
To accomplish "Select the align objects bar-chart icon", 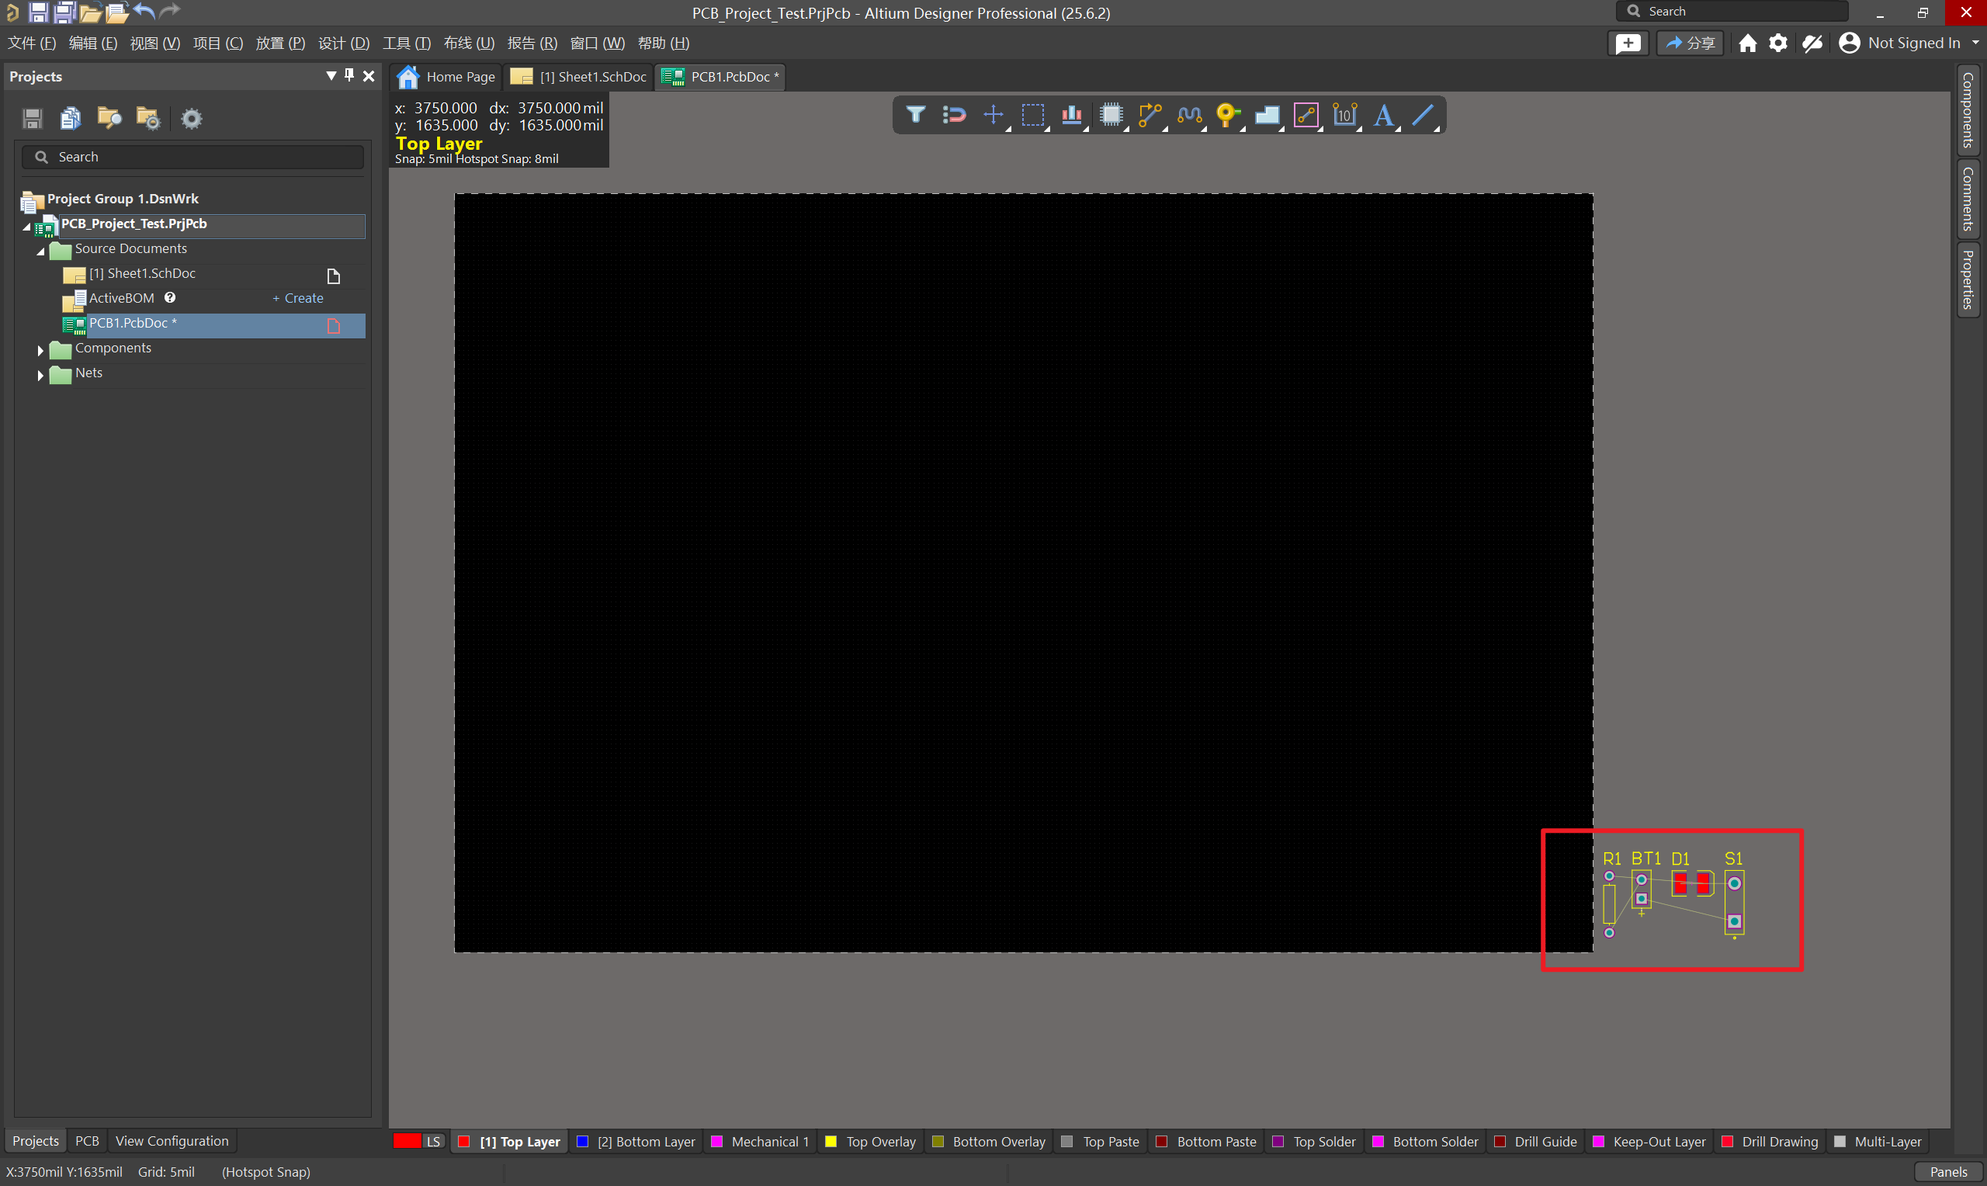I will 1071,115.
